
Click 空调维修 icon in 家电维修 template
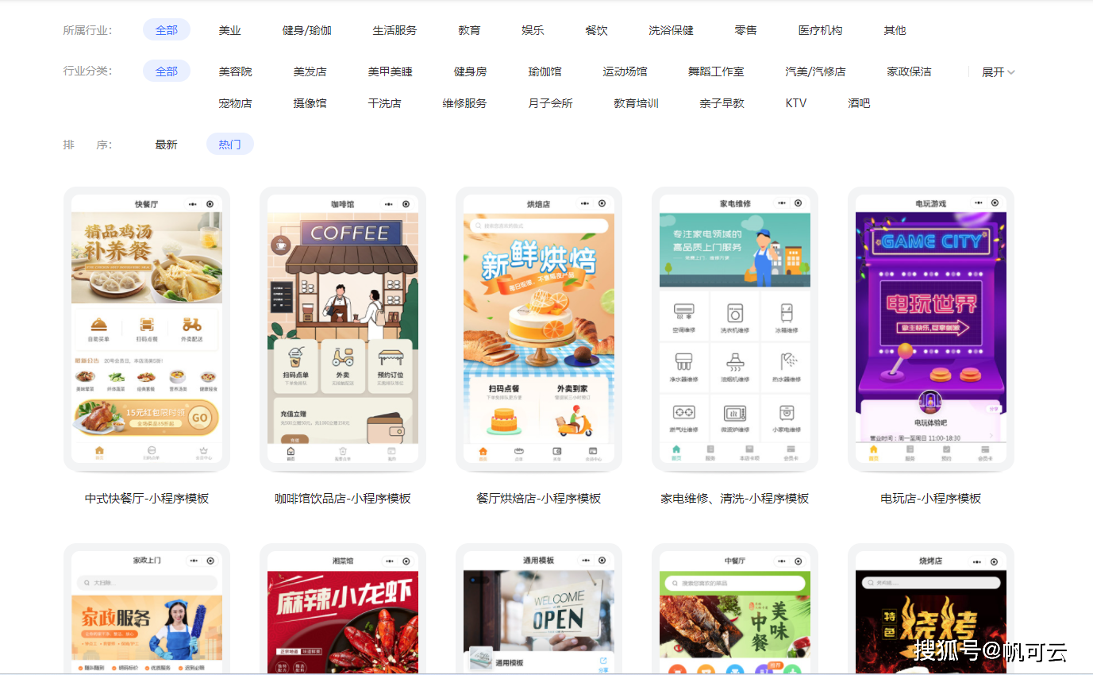coord(683,311)
